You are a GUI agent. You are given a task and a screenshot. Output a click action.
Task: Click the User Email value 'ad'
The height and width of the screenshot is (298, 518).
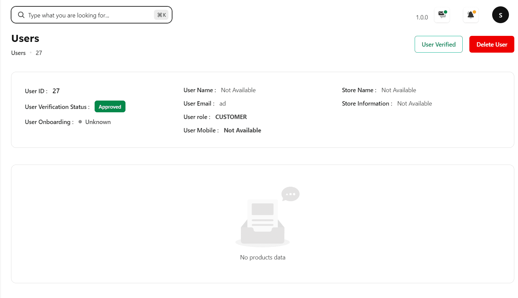tap(222, 104)
